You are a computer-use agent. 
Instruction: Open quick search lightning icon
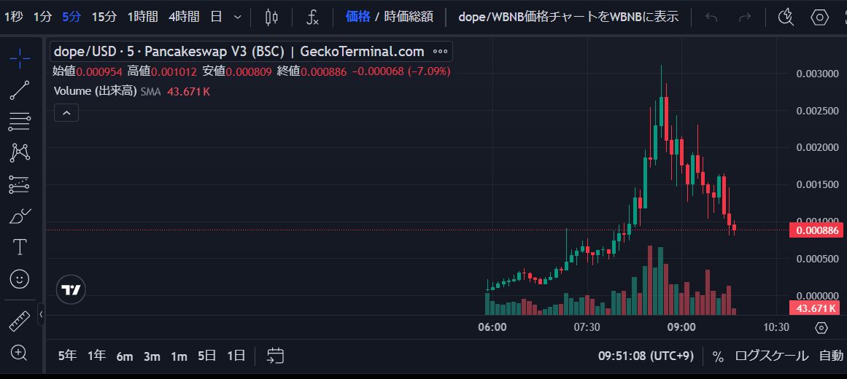coord(786,17)
